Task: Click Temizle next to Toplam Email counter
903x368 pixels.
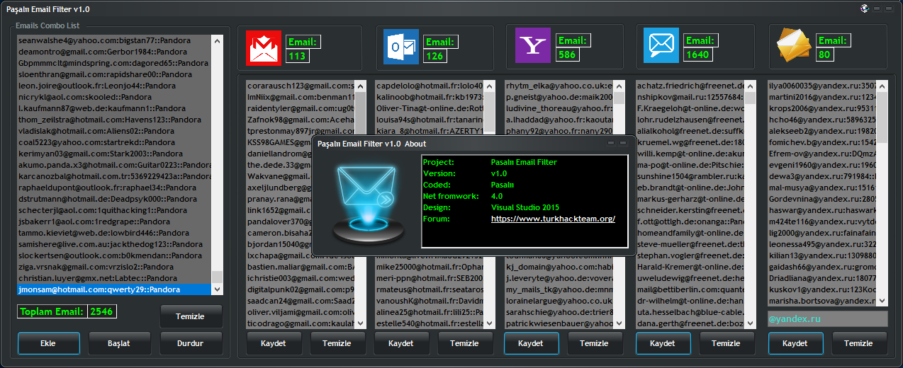Action: [191, 316]
